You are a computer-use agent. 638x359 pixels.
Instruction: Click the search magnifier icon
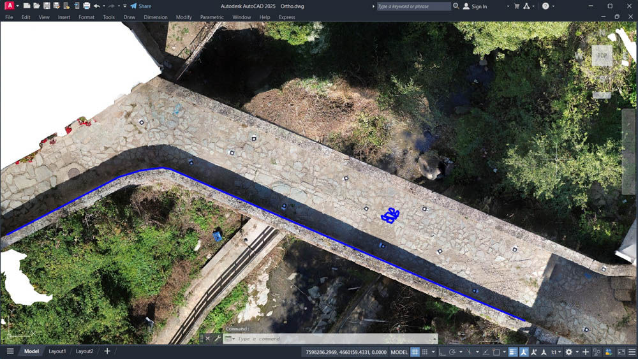456,6
